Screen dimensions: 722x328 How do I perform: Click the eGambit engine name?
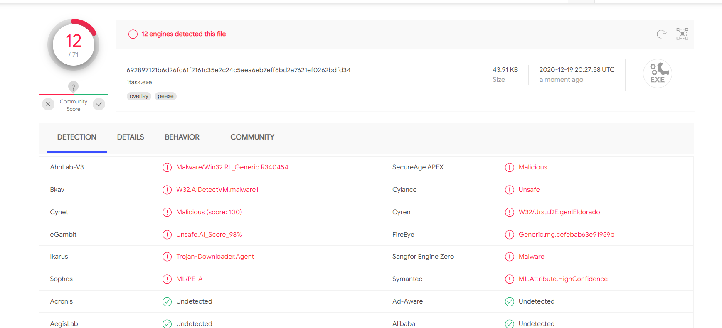[x=63, y=235]
